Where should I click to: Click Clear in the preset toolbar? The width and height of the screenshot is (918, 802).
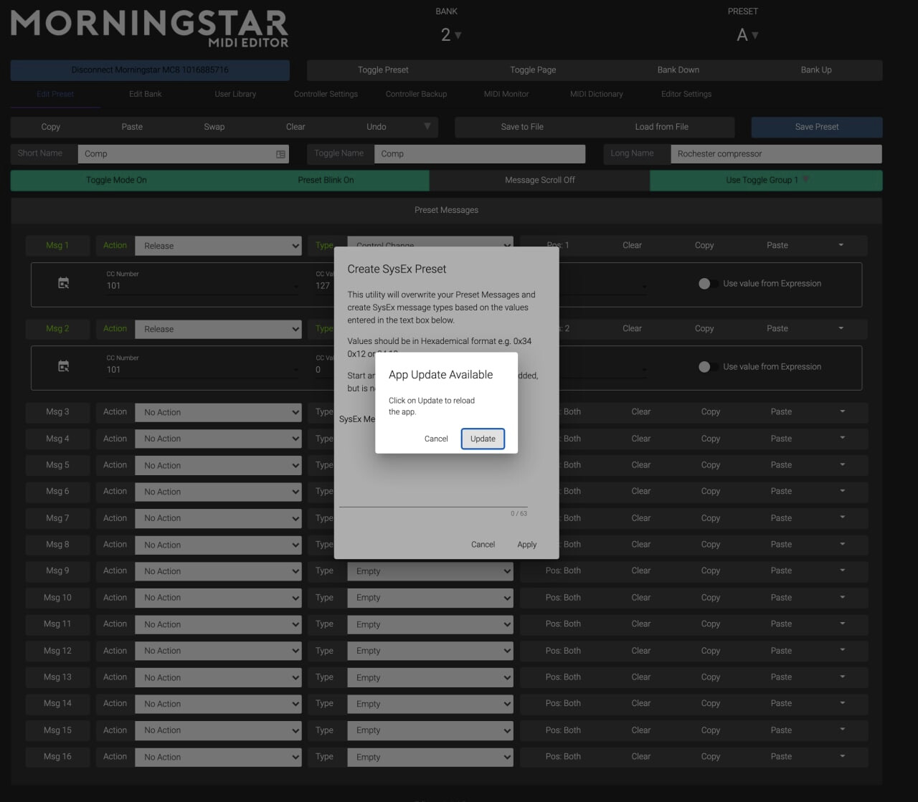295,127
